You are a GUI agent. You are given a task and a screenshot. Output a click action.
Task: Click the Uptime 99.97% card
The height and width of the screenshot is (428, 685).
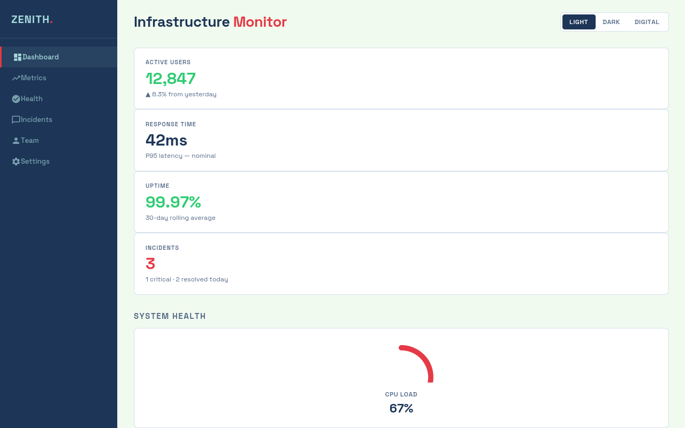[401, 202]
